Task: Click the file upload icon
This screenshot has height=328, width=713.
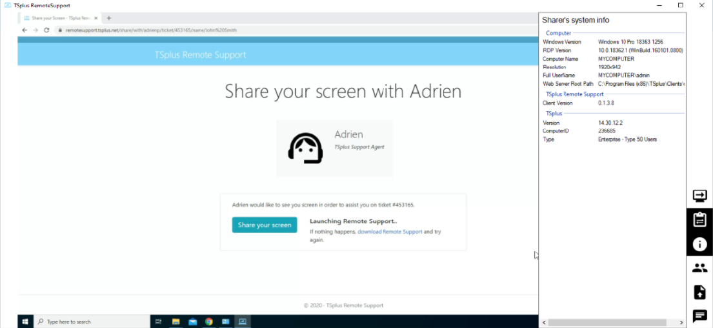Action: [699, 292]
